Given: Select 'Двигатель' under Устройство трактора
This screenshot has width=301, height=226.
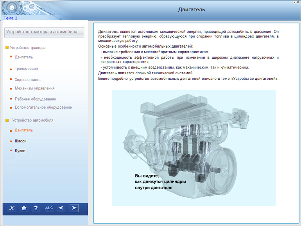Looking at the screenshot, I should tap(23, 57).
